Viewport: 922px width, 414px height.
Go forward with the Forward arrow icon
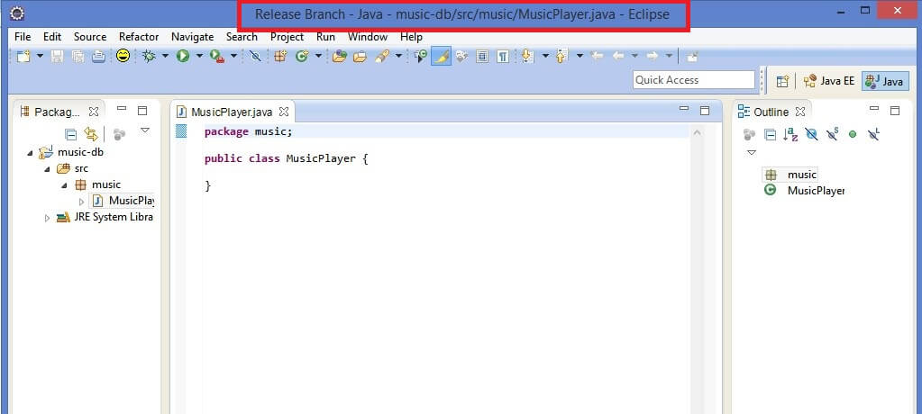653,56
